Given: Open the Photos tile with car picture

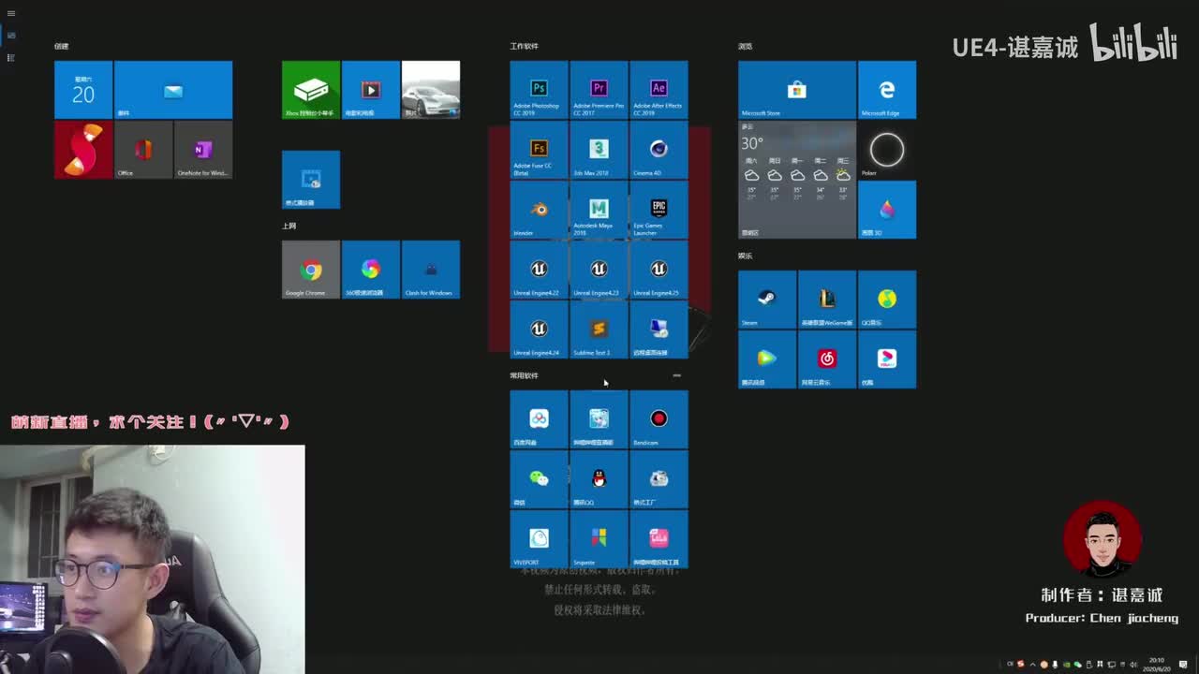Looking at the screenshot, I should 431,90.
